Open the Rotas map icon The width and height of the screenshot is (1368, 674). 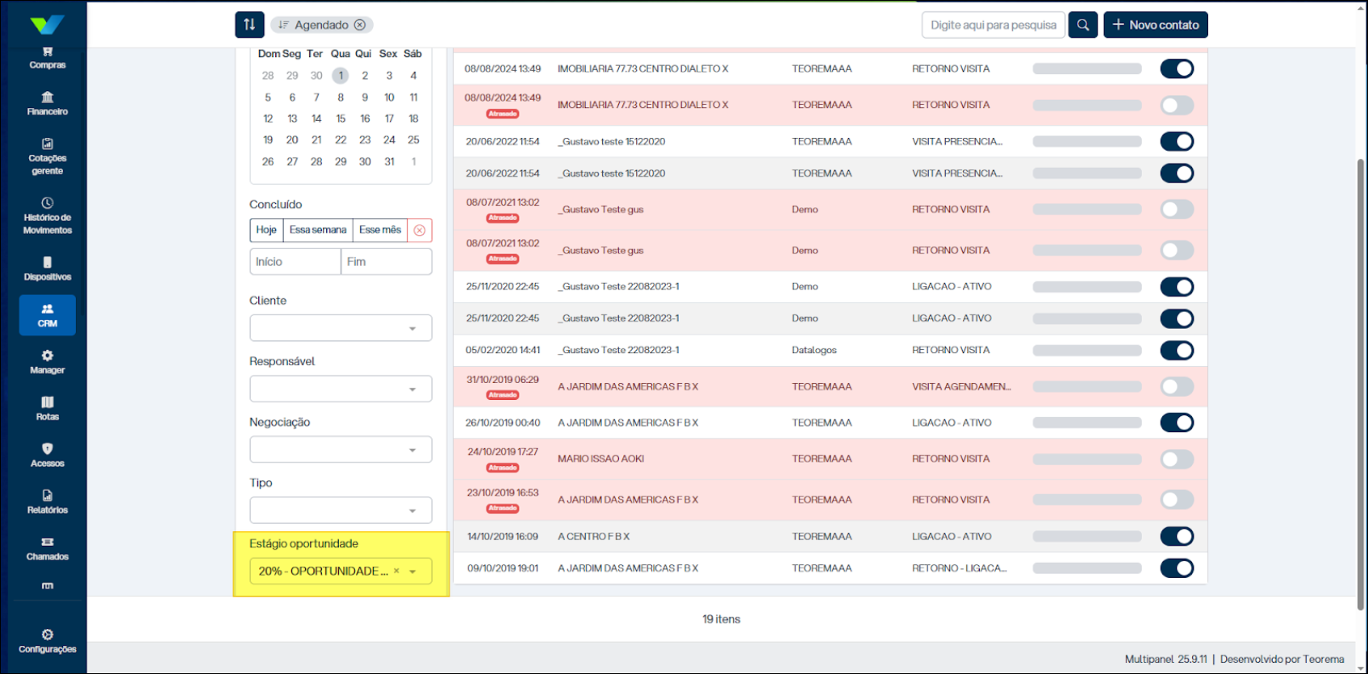tap(48, 408)
